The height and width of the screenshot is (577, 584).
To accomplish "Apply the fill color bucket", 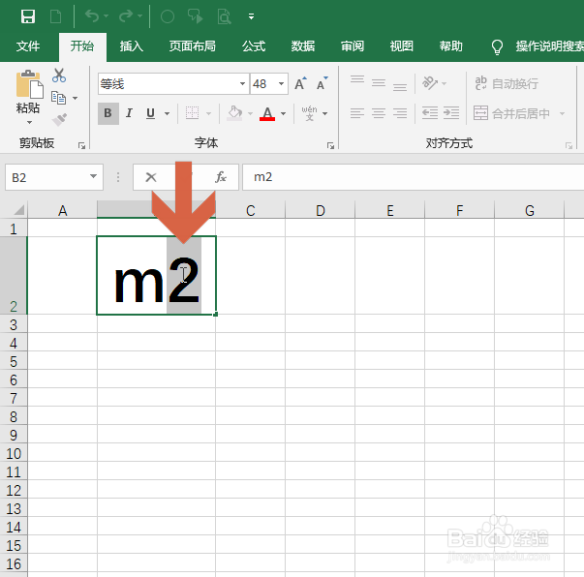I will pos(234,113).
